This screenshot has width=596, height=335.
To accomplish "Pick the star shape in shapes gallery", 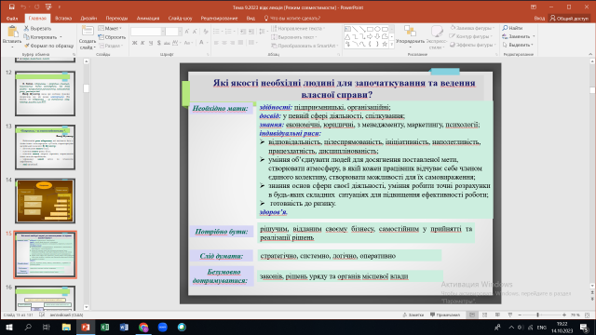I will [x=385, y=44].
